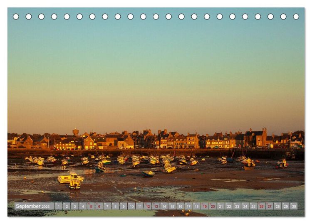The width and height of the screenshot is (312, 224).
Task: Select red-marked day 27
Action: tap(270, 206)
